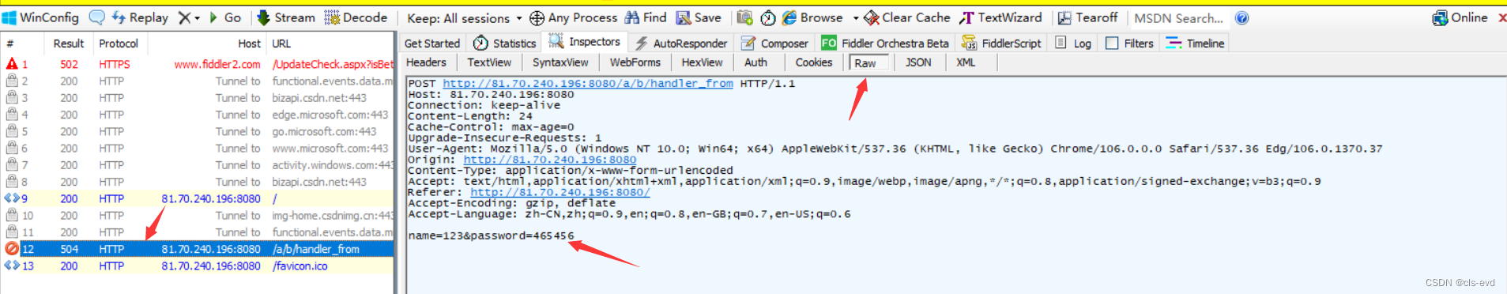Image resolution: width=1507 pixels, height=294 pixels.
Task: Expand the Remove X dropdown arrow
Action: click(x=197, y=18)
